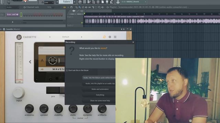Image resolution: width=220 pixels, height=123 pixels.
Task: Click the dynamic noise knob
Action: (88, 109)
